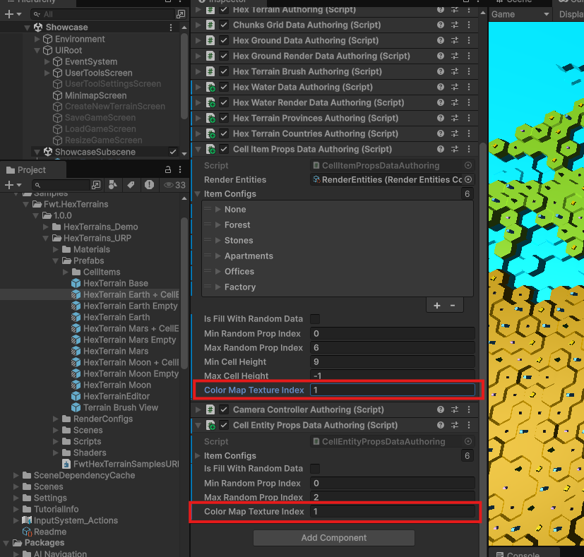Click the Min Random Prop Index field in Cell Item Props
The width and height of the screenshot is (584, 557).
[393, 334]
